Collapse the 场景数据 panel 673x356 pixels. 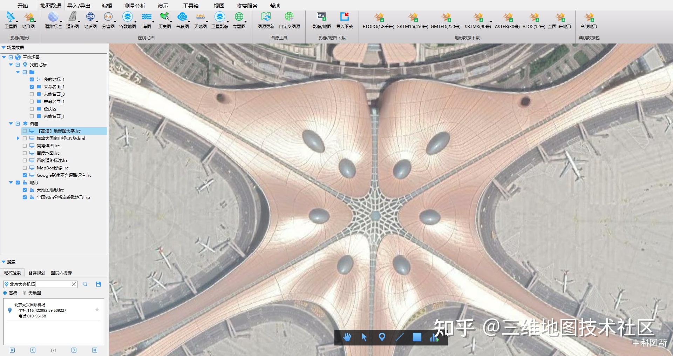[x=4, y=47]
